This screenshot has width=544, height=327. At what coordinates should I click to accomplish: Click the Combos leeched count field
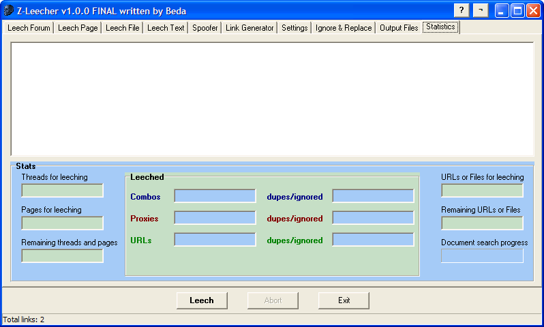pyautogui.click(x=215, y=196)
